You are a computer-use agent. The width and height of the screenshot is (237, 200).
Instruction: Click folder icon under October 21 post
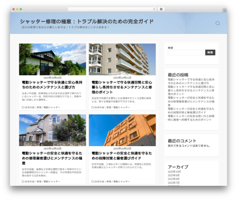93,107
